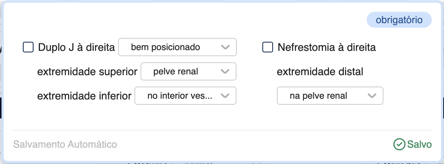Click the 'extremidade distal' label

pos(320,71)
